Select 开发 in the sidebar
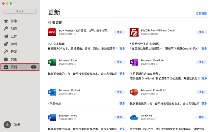Screen dimensions: 215x132 (20, 51)
